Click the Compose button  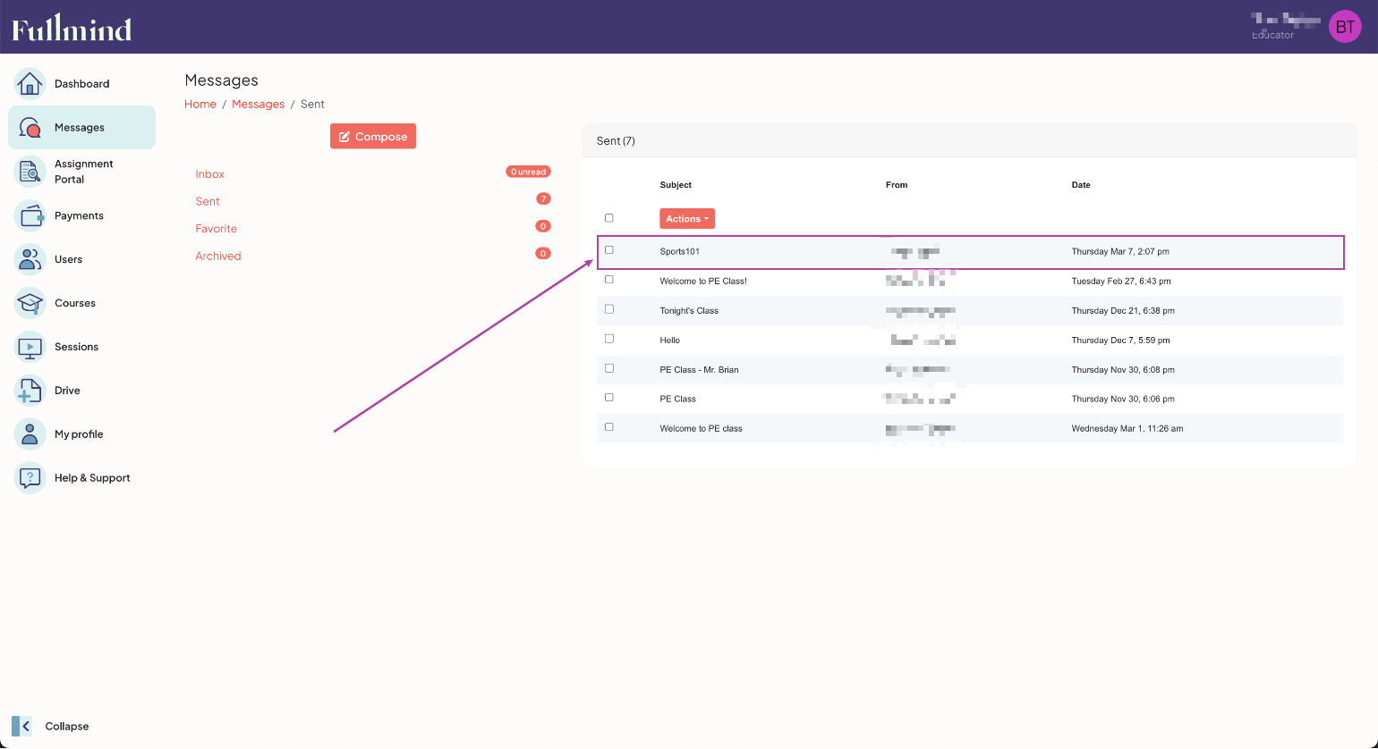(x=373, y=137)
